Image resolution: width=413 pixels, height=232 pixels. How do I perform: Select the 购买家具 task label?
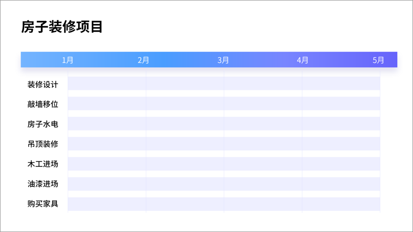(43, 204)
